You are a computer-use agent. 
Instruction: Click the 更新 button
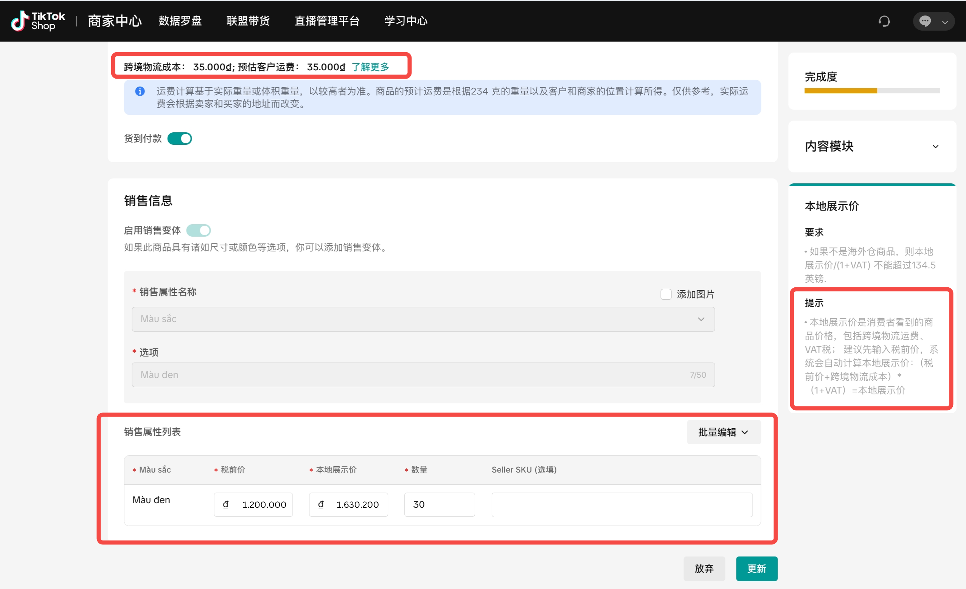(756, 569)
